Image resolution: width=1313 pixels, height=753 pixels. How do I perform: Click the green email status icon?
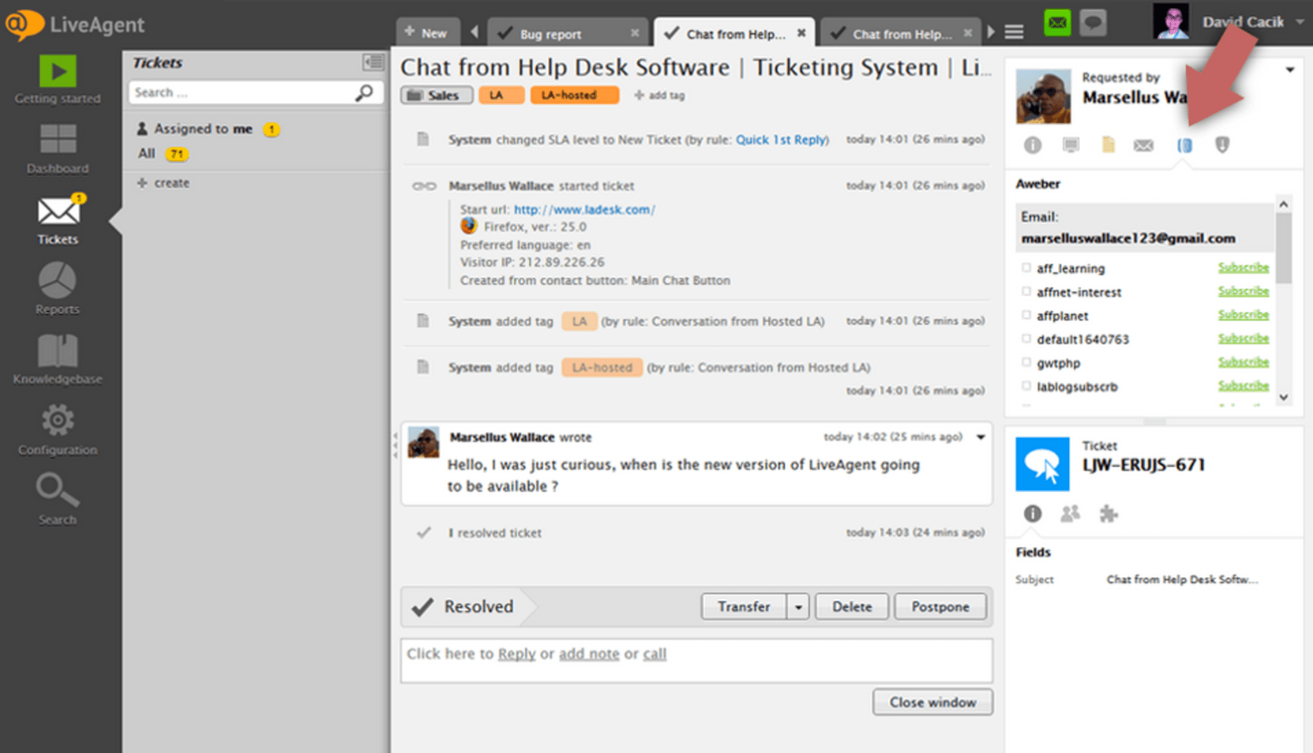point(1057,23)
